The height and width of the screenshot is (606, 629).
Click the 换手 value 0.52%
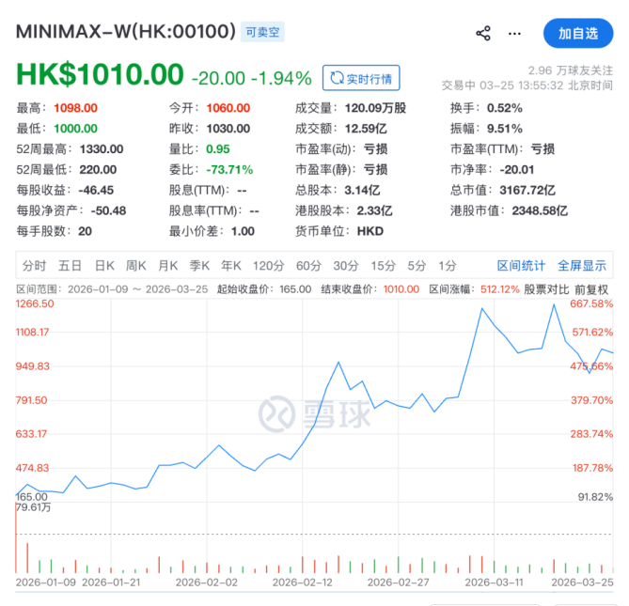505,108
